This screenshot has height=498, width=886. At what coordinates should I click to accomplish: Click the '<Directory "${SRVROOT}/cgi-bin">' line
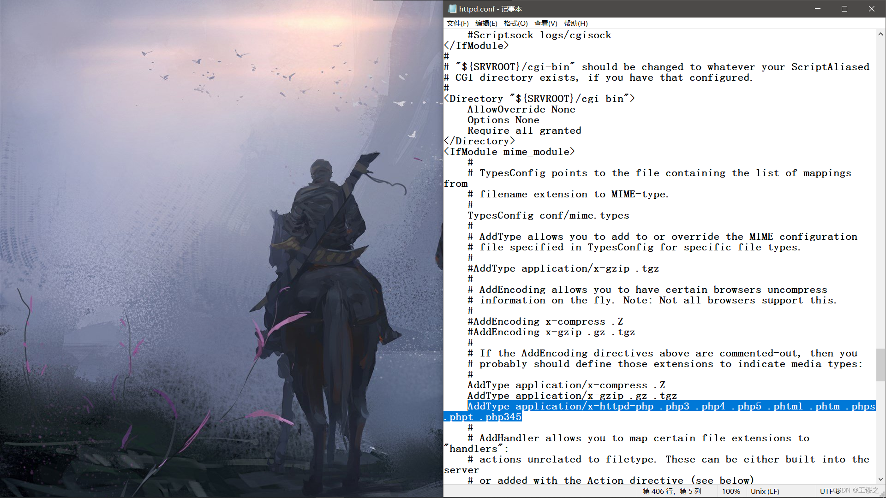coord(539,99)
